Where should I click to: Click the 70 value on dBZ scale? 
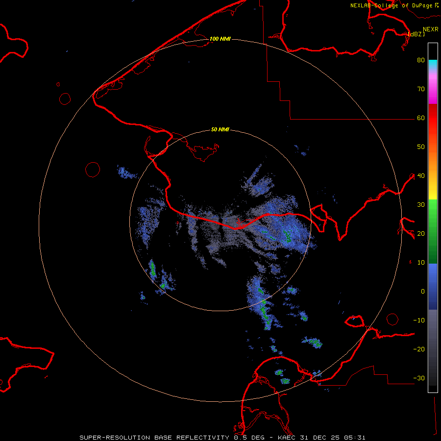tap(421, 89)
